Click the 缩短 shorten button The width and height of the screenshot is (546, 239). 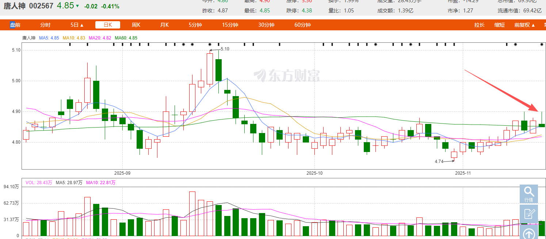[500, 25]
